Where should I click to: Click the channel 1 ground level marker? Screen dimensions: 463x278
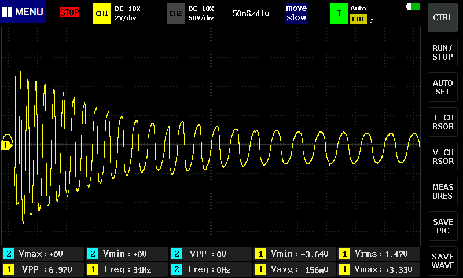[6, 145]
